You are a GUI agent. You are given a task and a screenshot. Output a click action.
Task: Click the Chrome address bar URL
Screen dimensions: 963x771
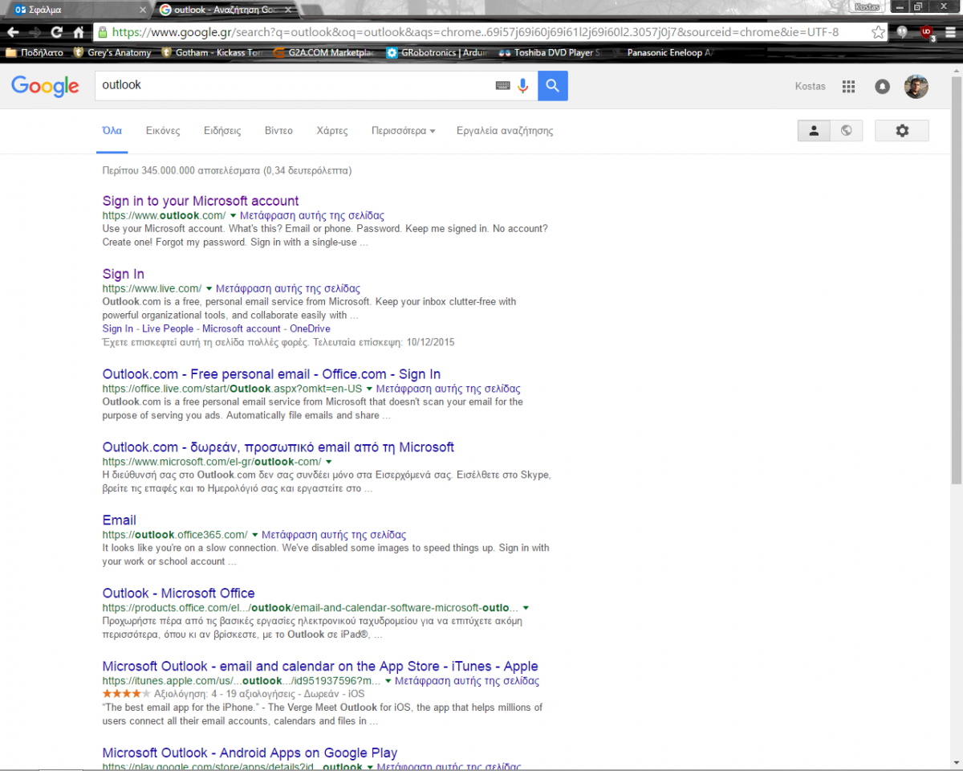tap(475, 32)
